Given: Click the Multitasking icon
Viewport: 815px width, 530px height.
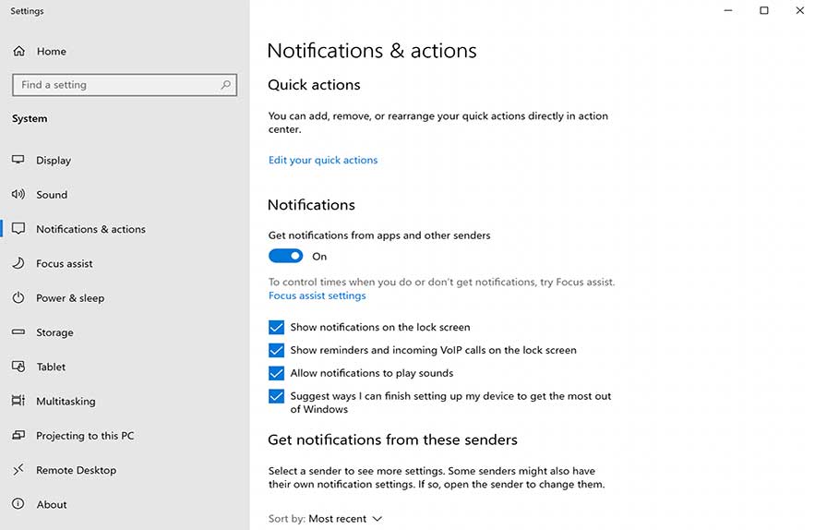Looking at the screenshot, I should 18,401.
